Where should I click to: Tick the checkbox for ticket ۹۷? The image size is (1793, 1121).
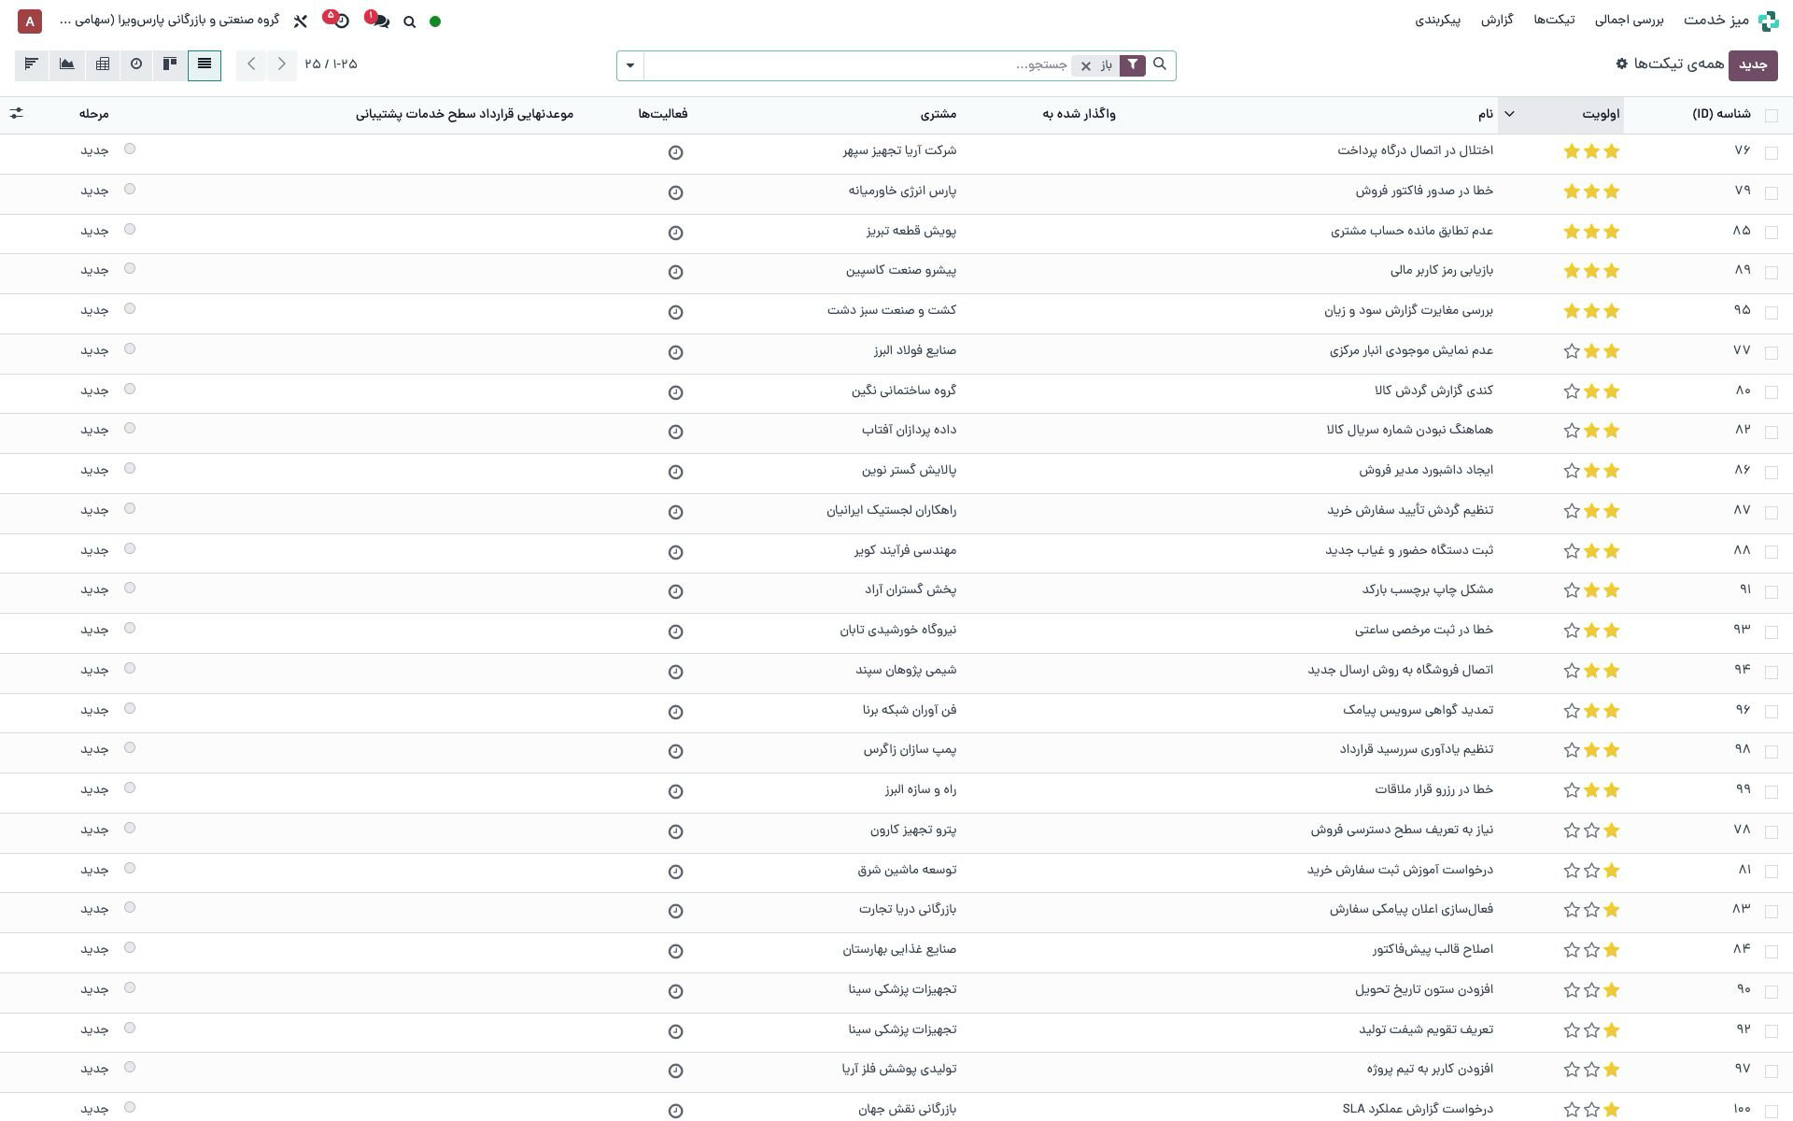pyautogui.click(x=1772, y=1071)
